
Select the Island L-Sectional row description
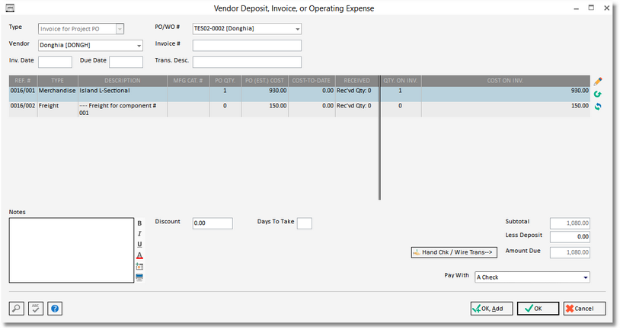coord(104,91)
